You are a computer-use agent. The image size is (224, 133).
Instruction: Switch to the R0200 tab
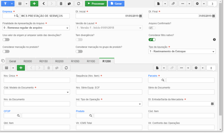[59, 61]
